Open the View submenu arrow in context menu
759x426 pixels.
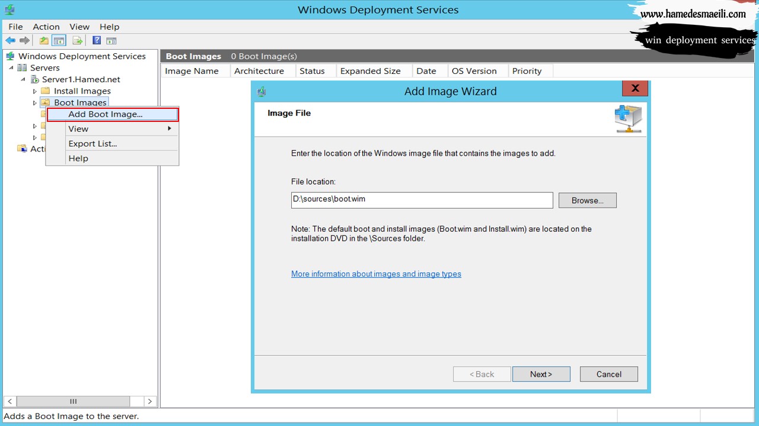(170, 128)
